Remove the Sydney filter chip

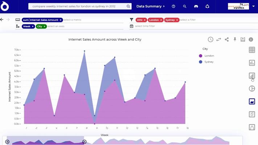[x=177, y=20]
